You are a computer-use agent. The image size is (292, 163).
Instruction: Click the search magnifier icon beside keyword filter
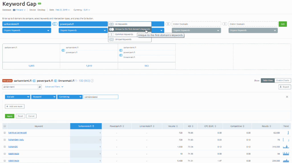pyautogui.click(x=40, y=87)
